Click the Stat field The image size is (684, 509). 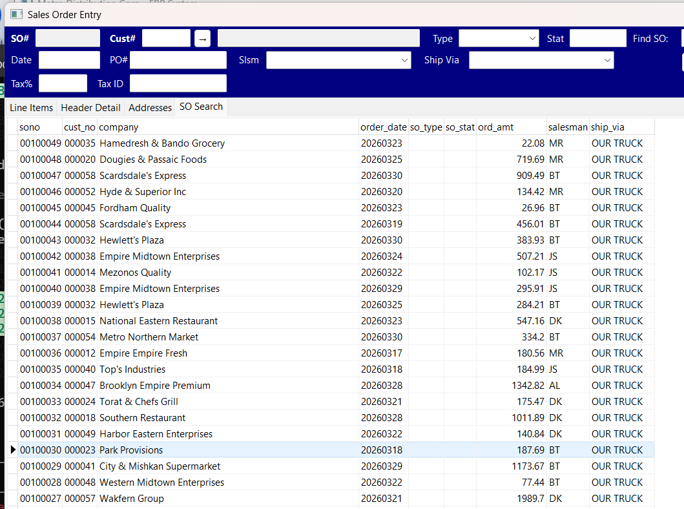(x=597, y=38)
